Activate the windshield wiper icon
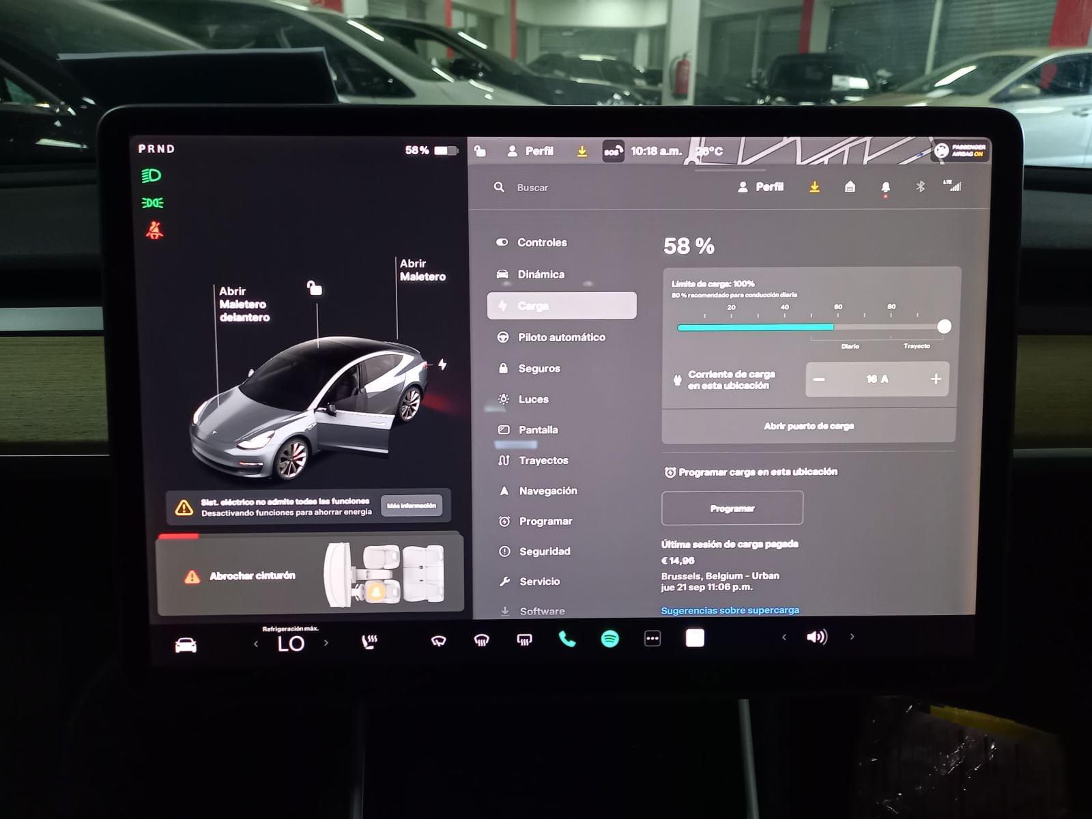The width and height of the screenshot is (1092, 819). point(438,640)
